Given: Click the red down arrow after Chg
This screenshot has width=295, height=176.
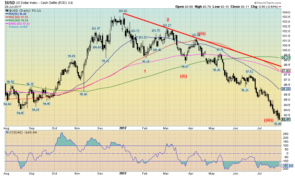Looking at the screenshot, I should point(280,7).
